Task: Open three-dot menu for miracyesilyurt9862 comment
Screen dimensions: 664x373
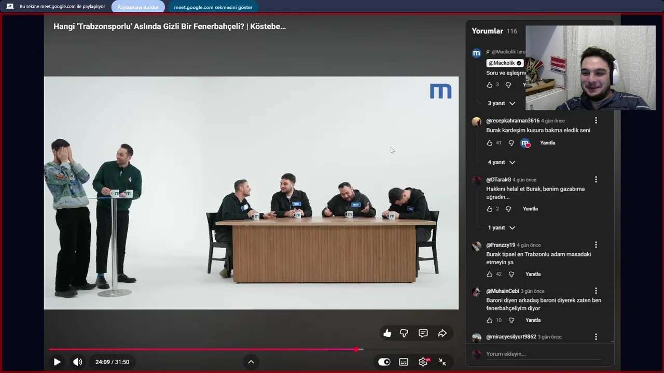Action: pos(596,337)
